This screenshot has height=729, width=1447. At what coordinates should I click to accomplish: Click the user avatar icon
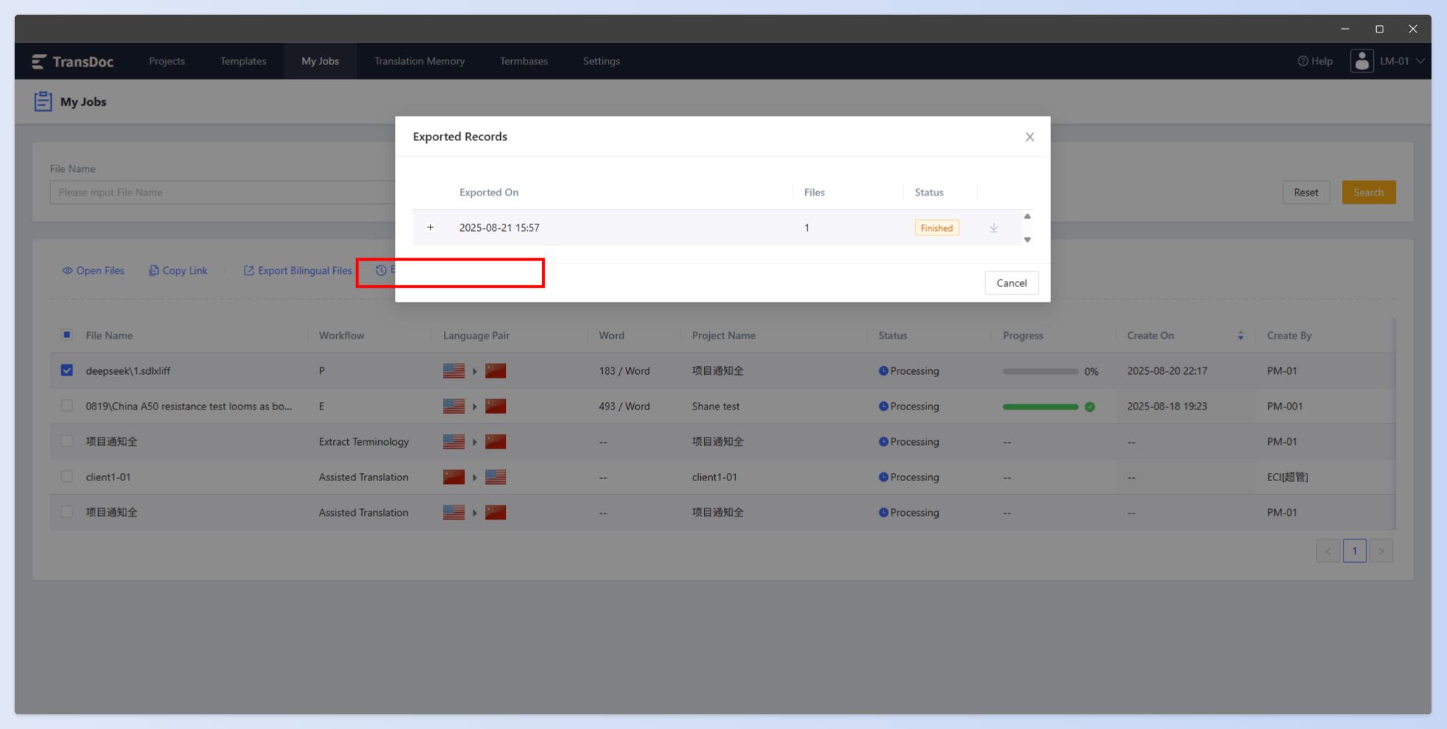click(x=1361, y=61)
